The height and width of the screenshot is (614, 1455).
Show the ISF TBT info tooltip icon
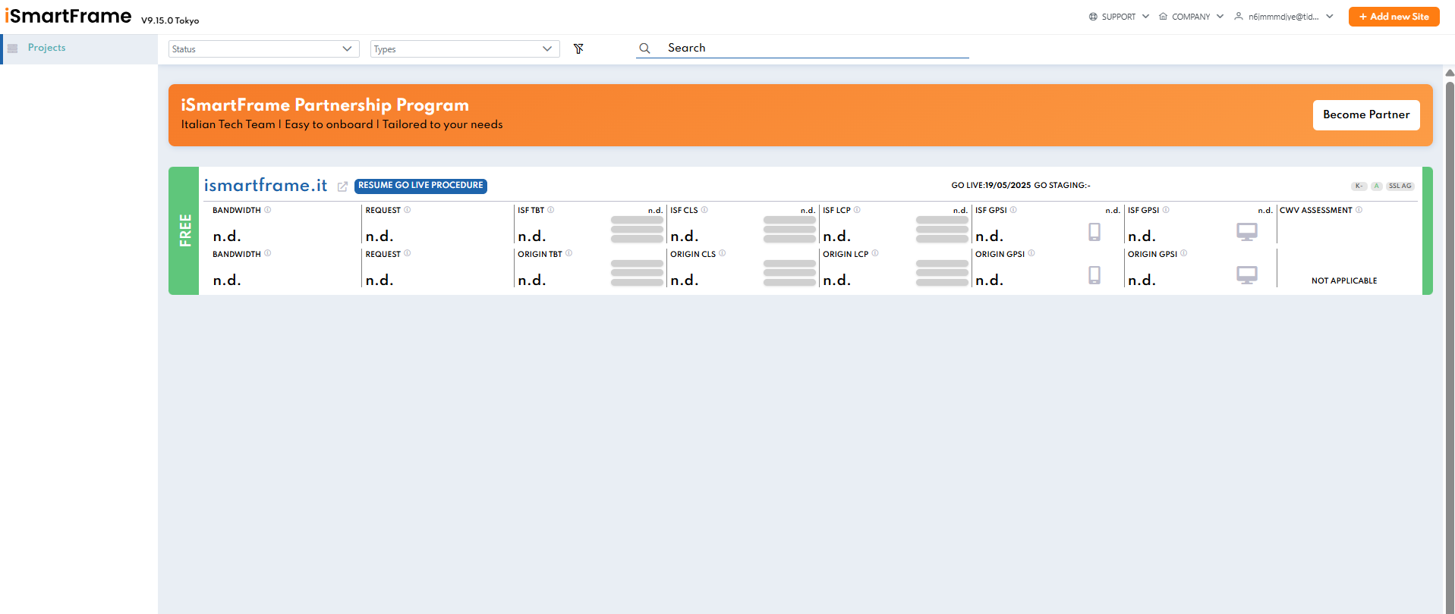[551, 210]
